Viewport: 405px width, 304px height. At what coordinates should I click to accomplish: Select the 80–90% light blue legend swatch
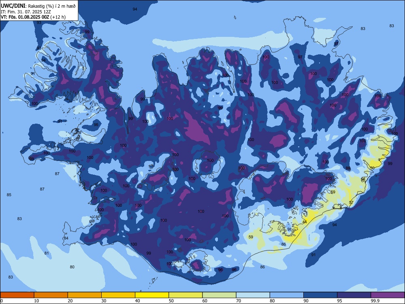(287, 295)
